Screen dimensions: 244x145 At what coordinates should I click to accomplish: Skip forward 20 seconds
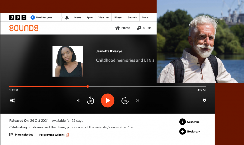click(x=125, y=101)
